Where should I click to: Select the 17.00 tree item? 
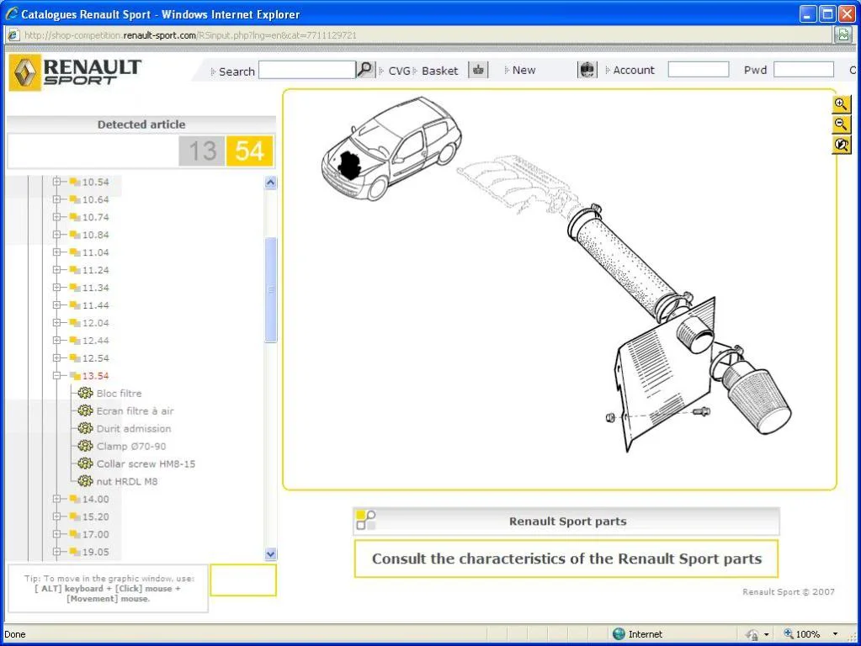pyautogui.click(x=96, y=534)
